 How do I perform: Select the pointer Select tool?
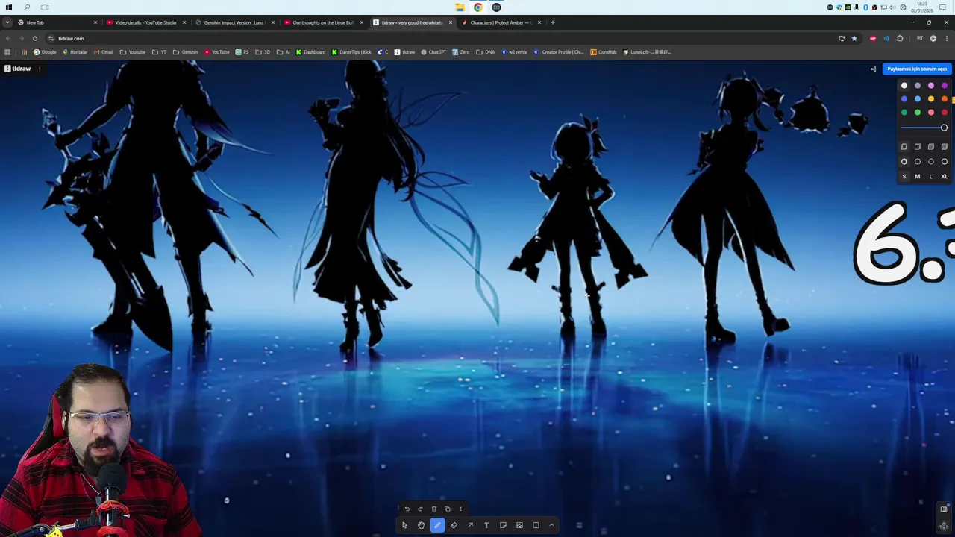404,525
